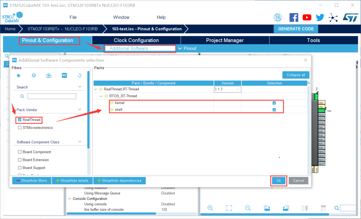361x219 pixels.
Task: Toggle the kernel selection checkbox
Action: tap(274, 103)
